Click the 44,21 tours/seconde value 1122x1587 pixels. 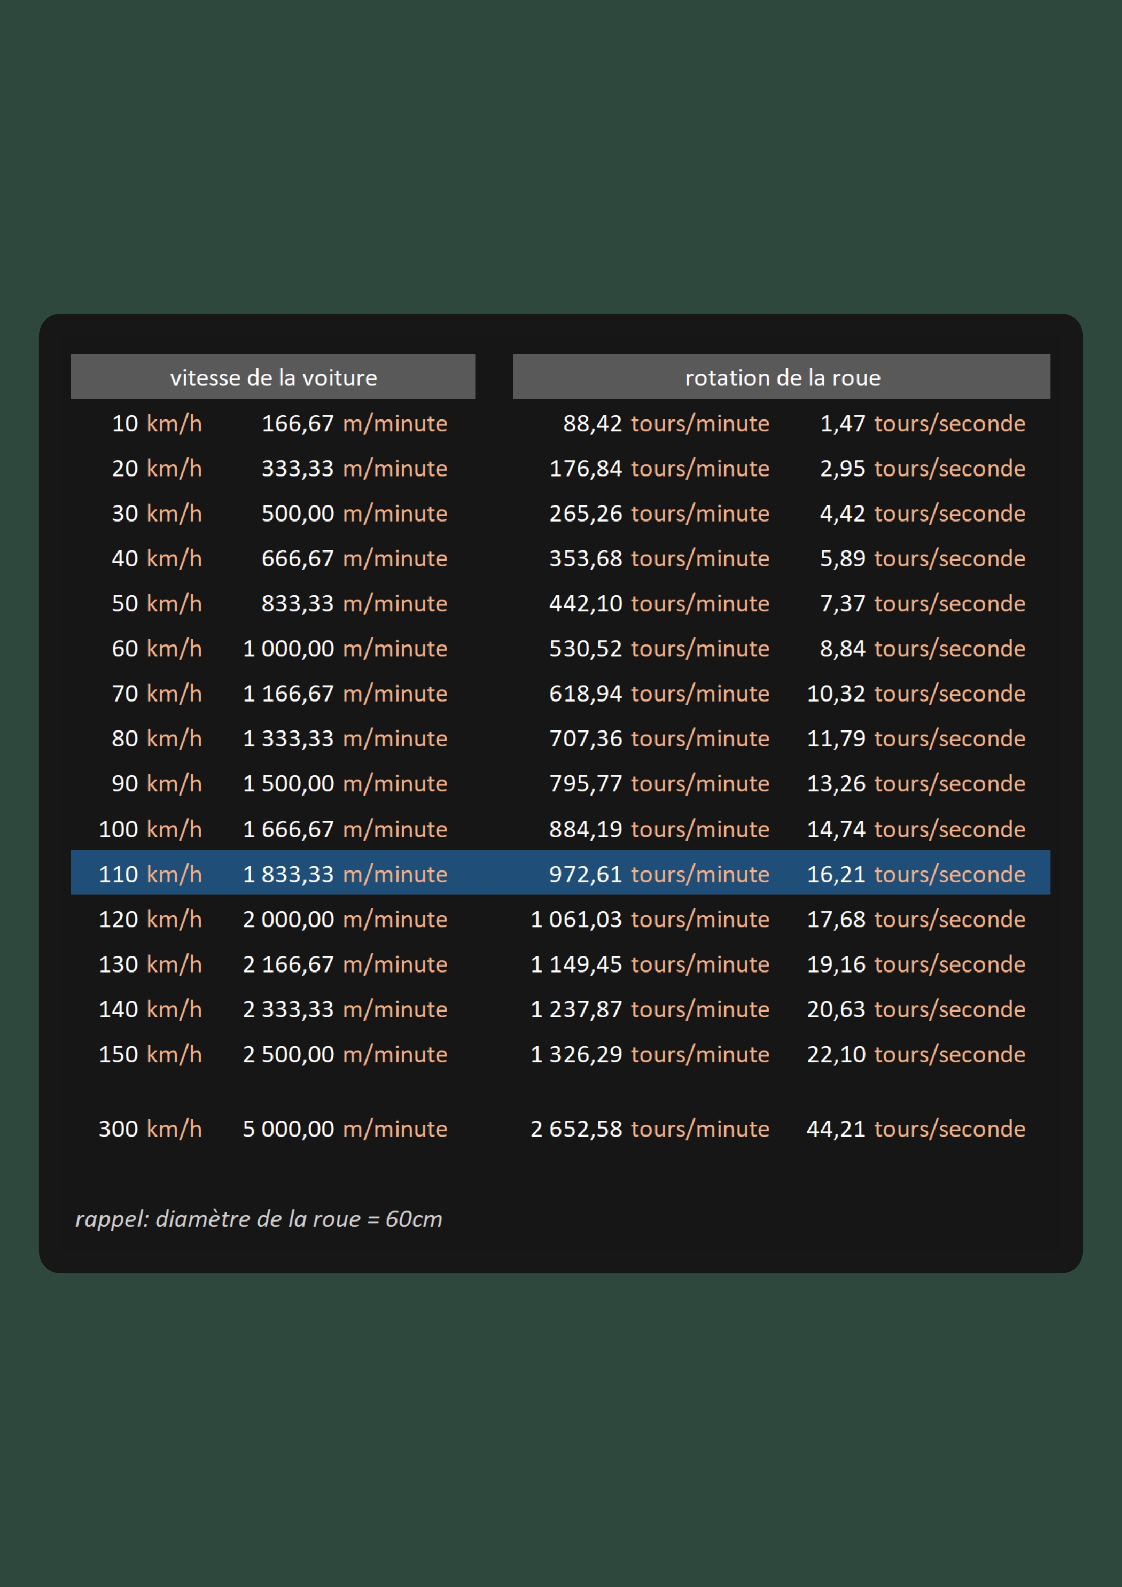tap(916, 1129)
